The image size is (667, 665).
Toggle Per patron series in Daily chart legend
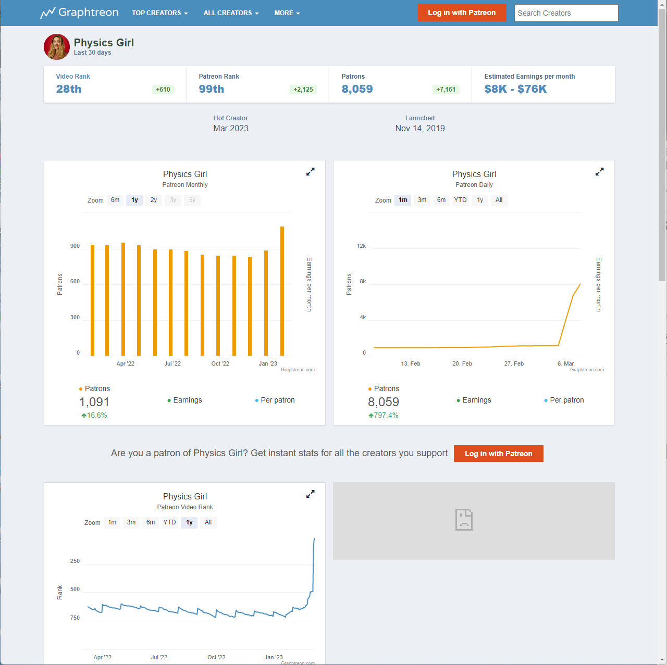tap(564, 400)
